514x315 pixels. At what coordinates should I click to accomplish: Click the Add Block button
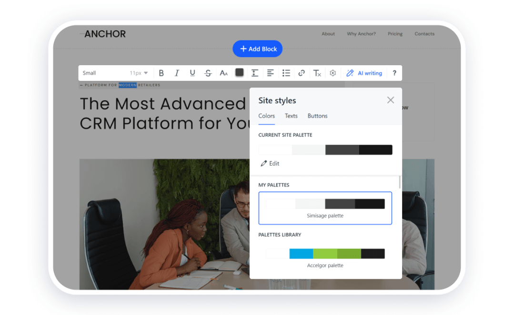(x=257, y=49)
